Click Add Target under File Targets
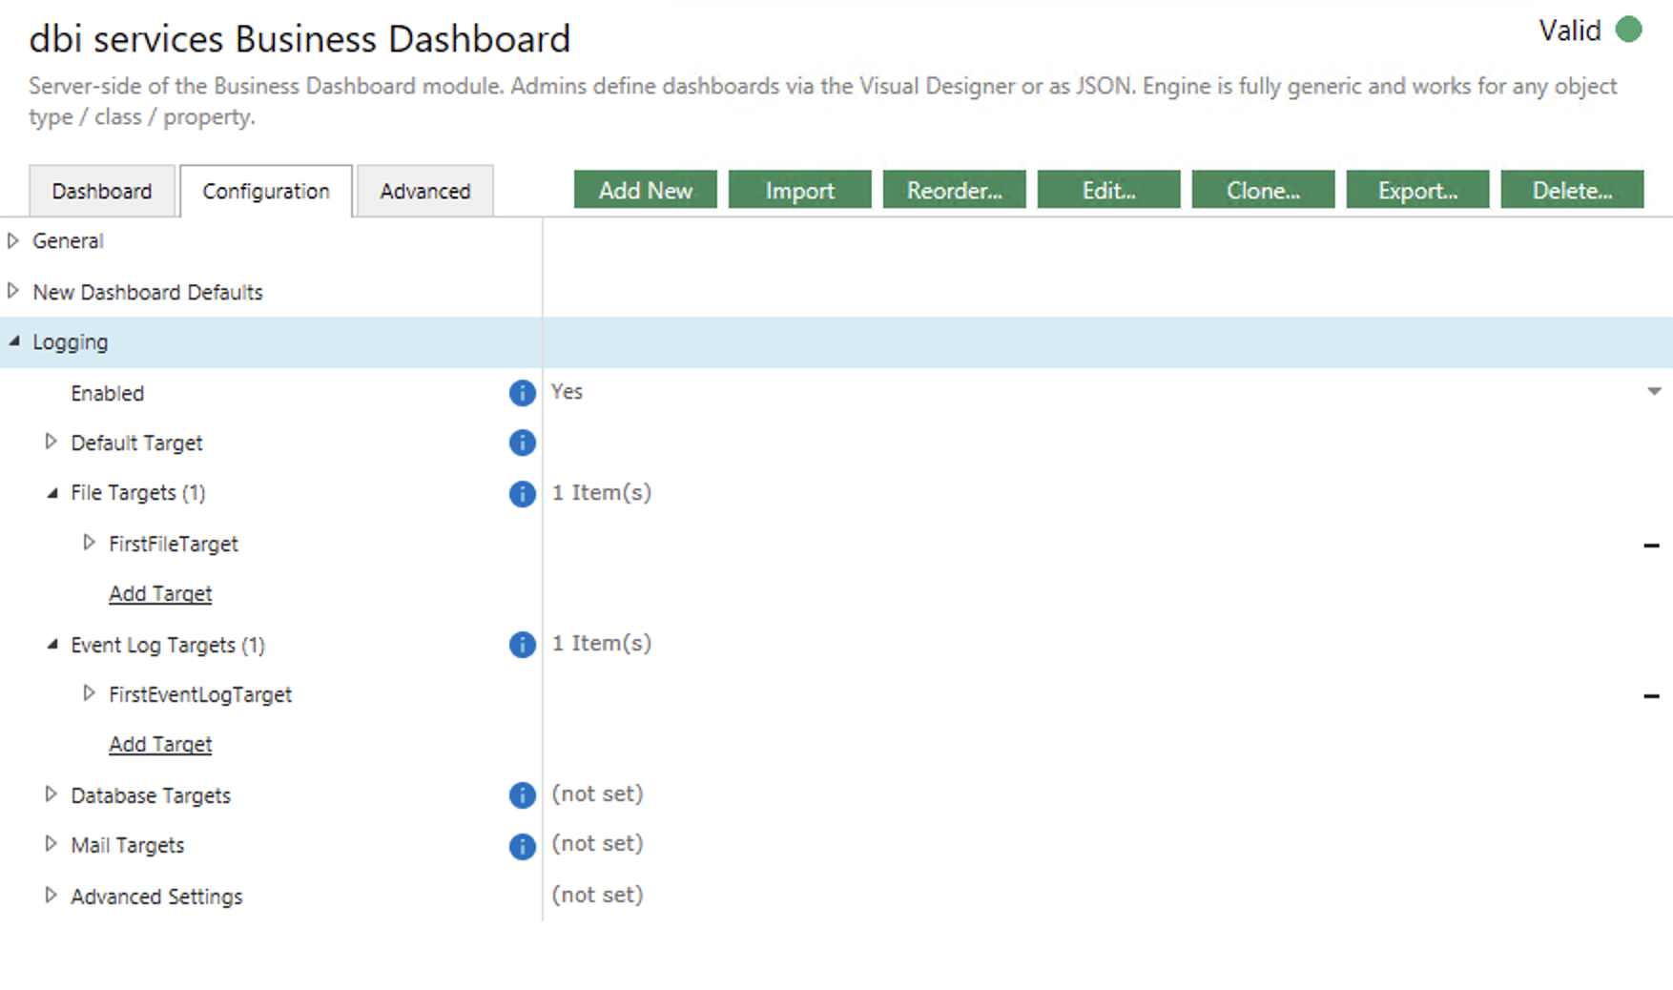Screen dimensions: 1673x990 click(x=160, y=593)
